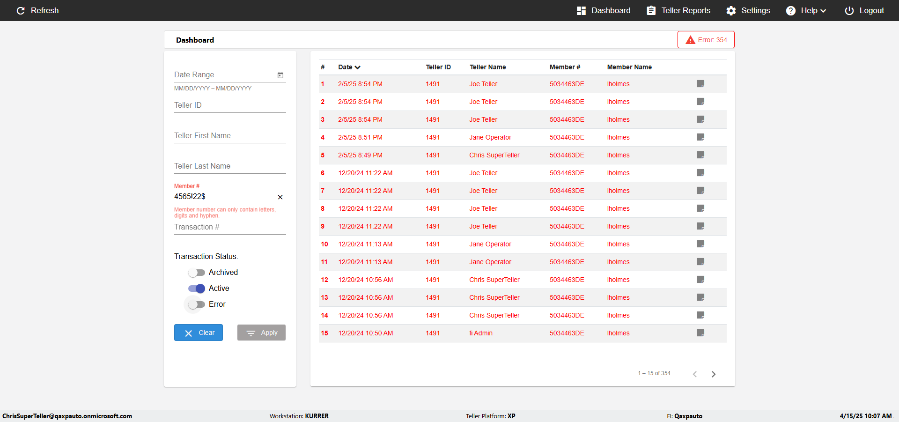Open note icon for row 15
This screenshot has height=422, width=899.
[x=700, y=333]
